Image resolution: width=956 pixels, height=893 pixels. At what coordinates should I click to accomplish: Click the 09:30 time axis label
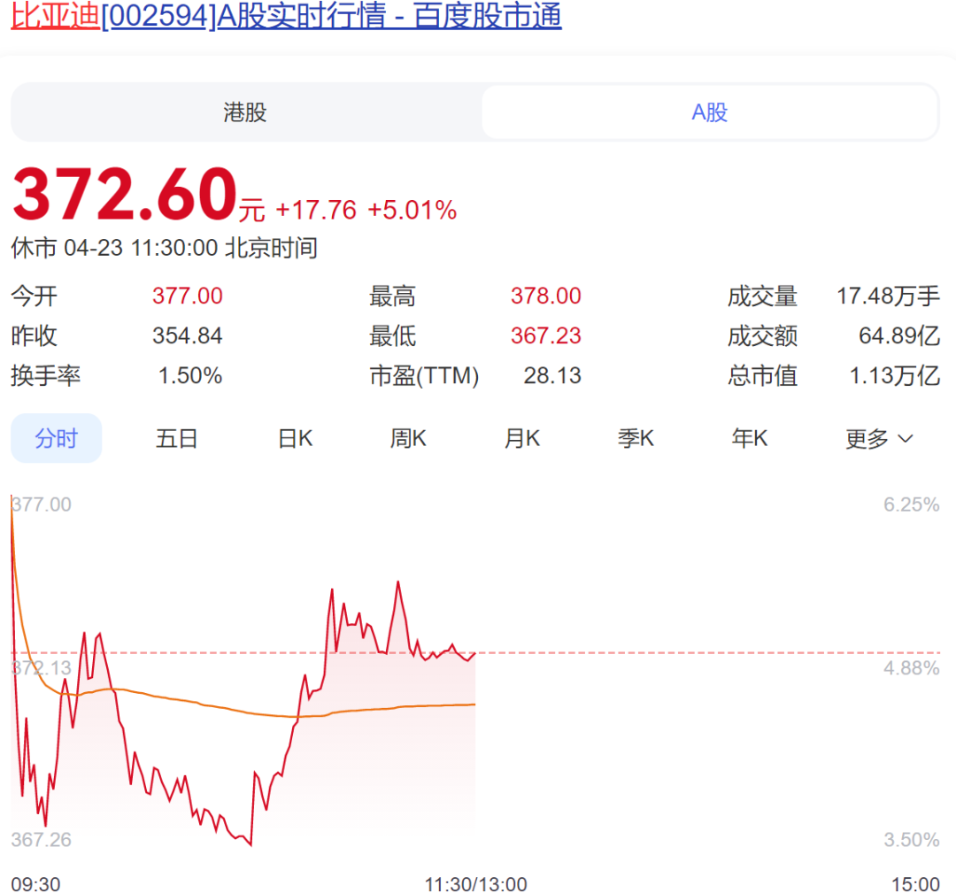click(x=35, y=884)
